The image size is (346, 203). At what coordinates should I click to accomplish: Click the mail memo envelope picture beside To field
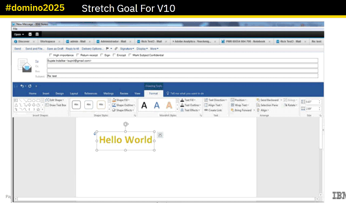[x=25, y=65]
